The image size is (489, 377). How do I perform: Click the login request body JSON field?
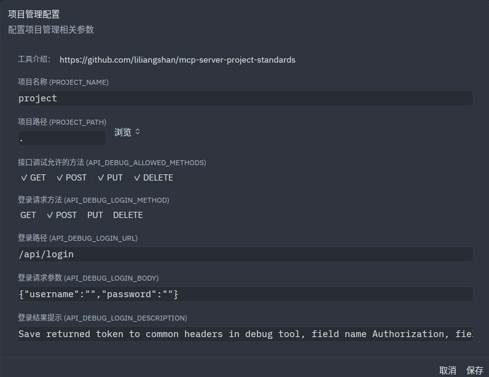pyautogui.click(x=245, y=294)
